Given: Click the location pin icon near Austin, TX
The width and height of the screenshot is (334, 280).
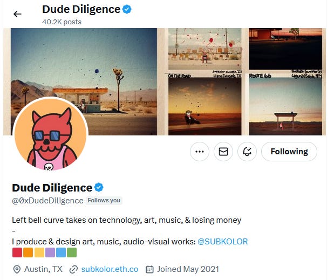Looking at the screenshot, I should (x=17, y=269).
